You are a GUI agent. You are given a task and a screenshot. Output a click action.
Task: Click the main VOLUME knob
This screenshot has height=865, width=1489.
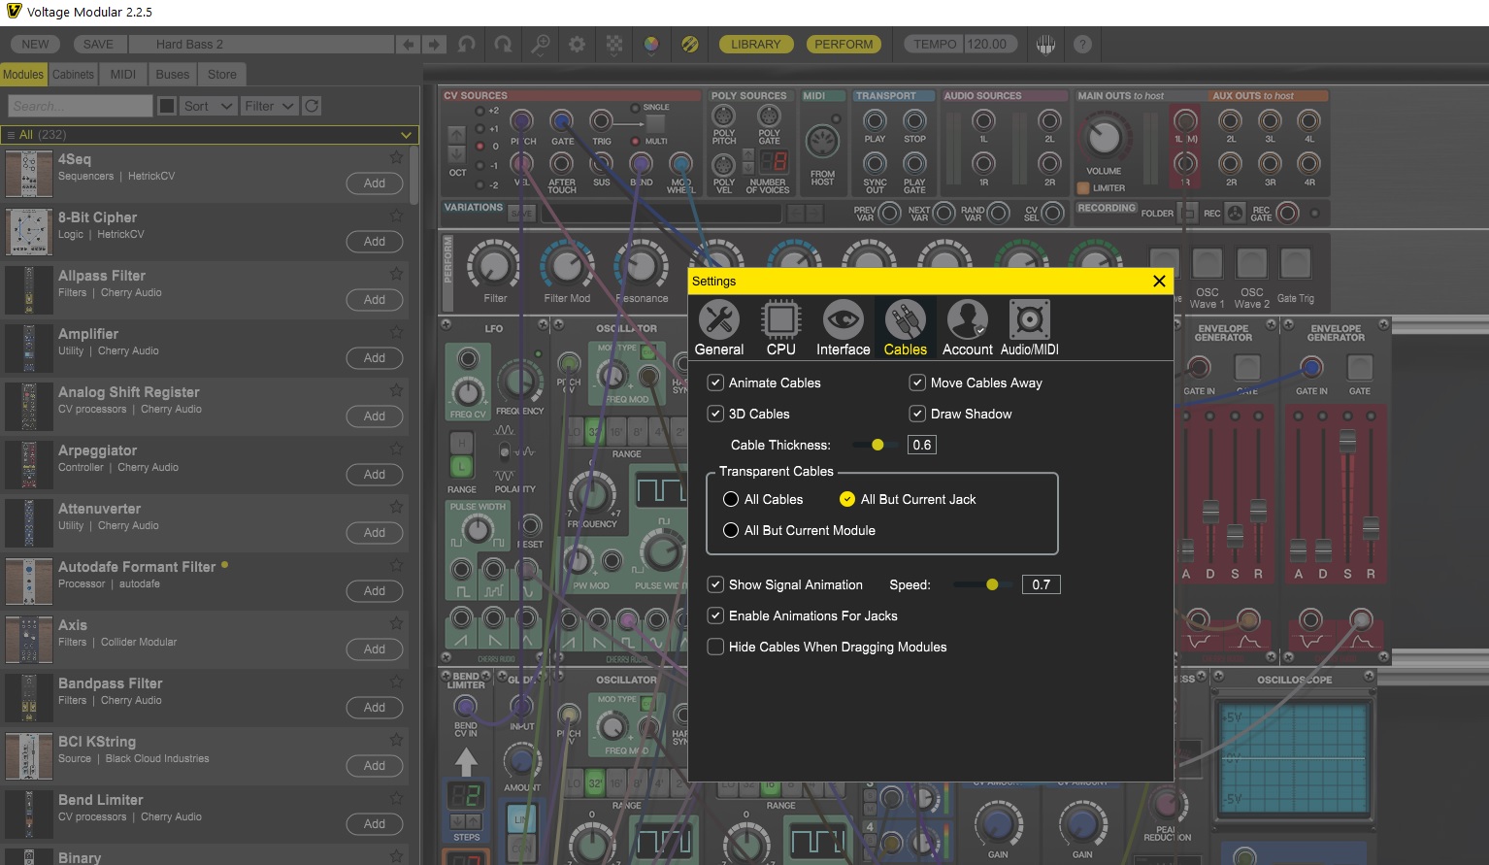click(1104, 138)
